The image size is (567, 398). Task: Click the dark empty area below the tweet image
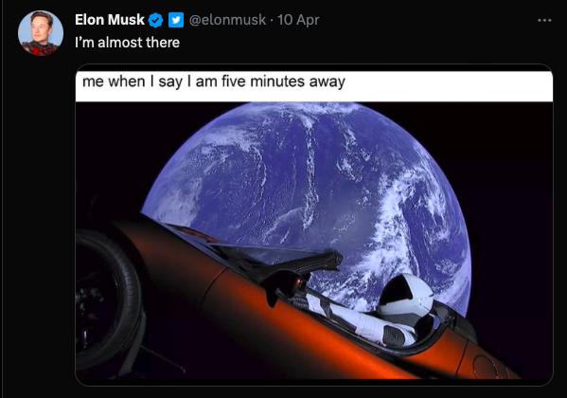point(284,392)
